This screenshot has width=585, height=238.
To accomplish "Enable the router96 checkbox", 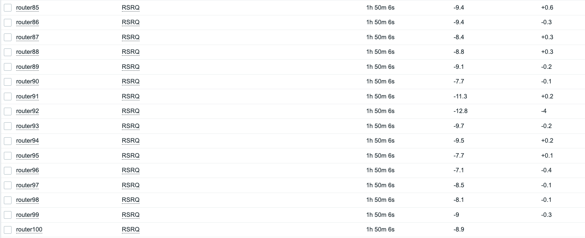I will [8, 170].
